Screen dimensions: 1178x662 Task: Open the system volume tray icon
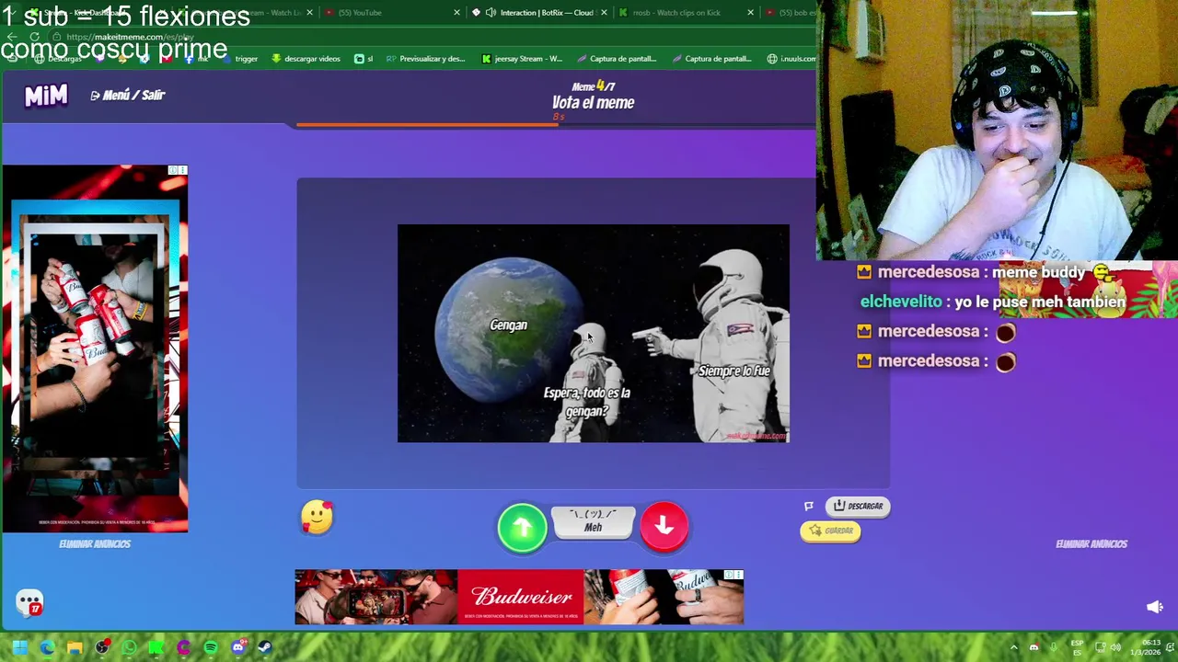(1116, 647)
